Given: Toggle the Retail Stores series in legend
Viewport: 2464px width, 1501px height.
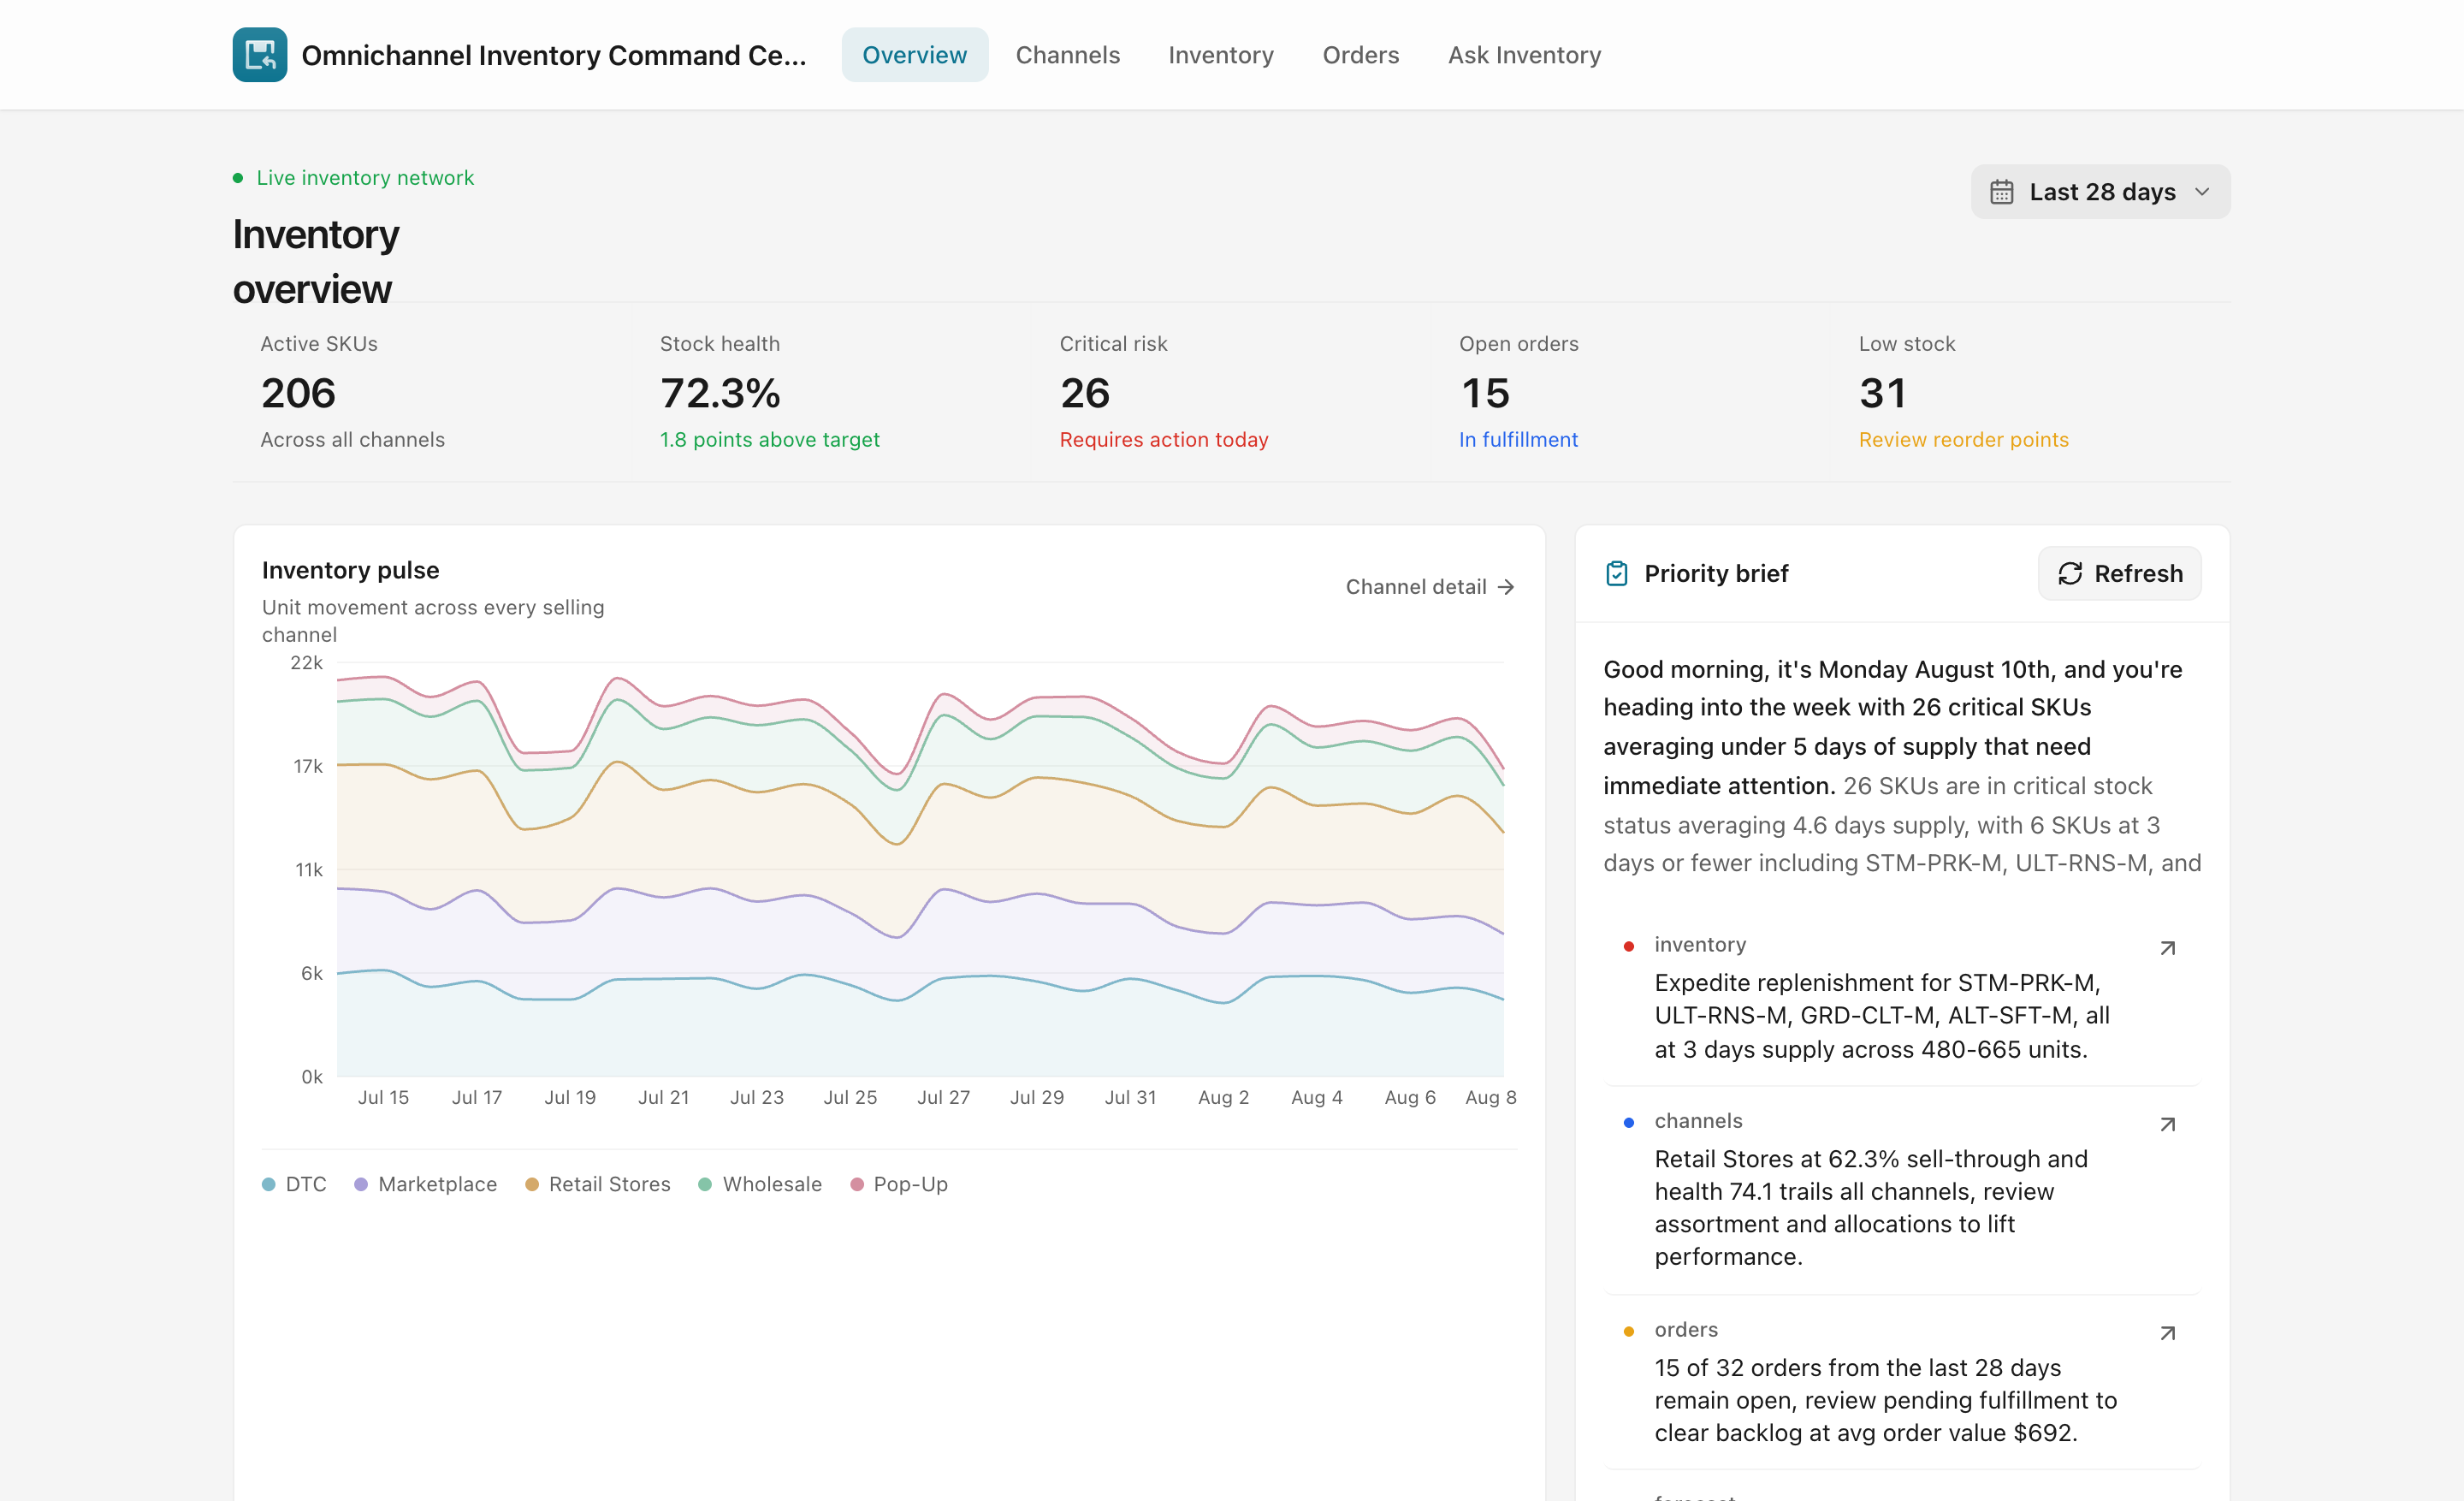Looking at the screenshot, I should tap(598, 1184).
